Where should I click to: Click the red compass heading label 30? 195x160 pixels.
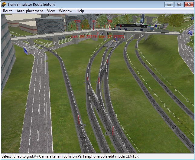point(110,22)
